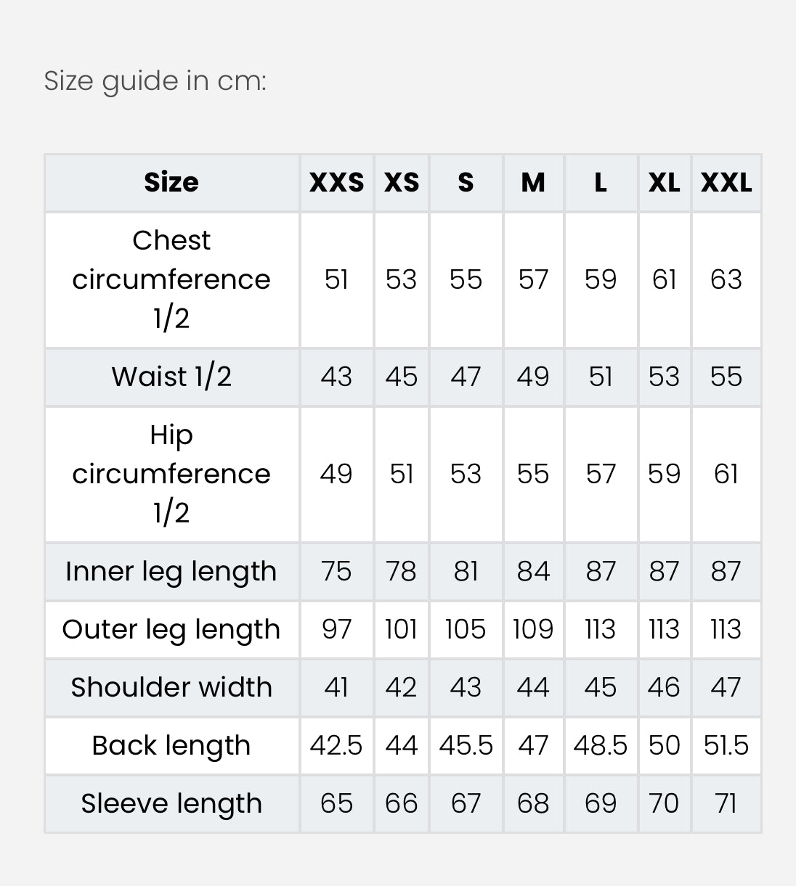Click the "Chest circumference 1/2" row label
This screenshot has width=796, height=886.
click(171, 279)
